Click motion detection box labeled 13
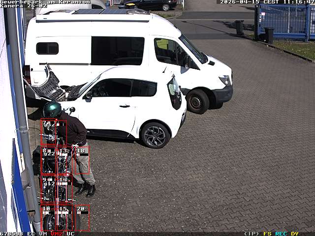 click(x=64, y=160)
